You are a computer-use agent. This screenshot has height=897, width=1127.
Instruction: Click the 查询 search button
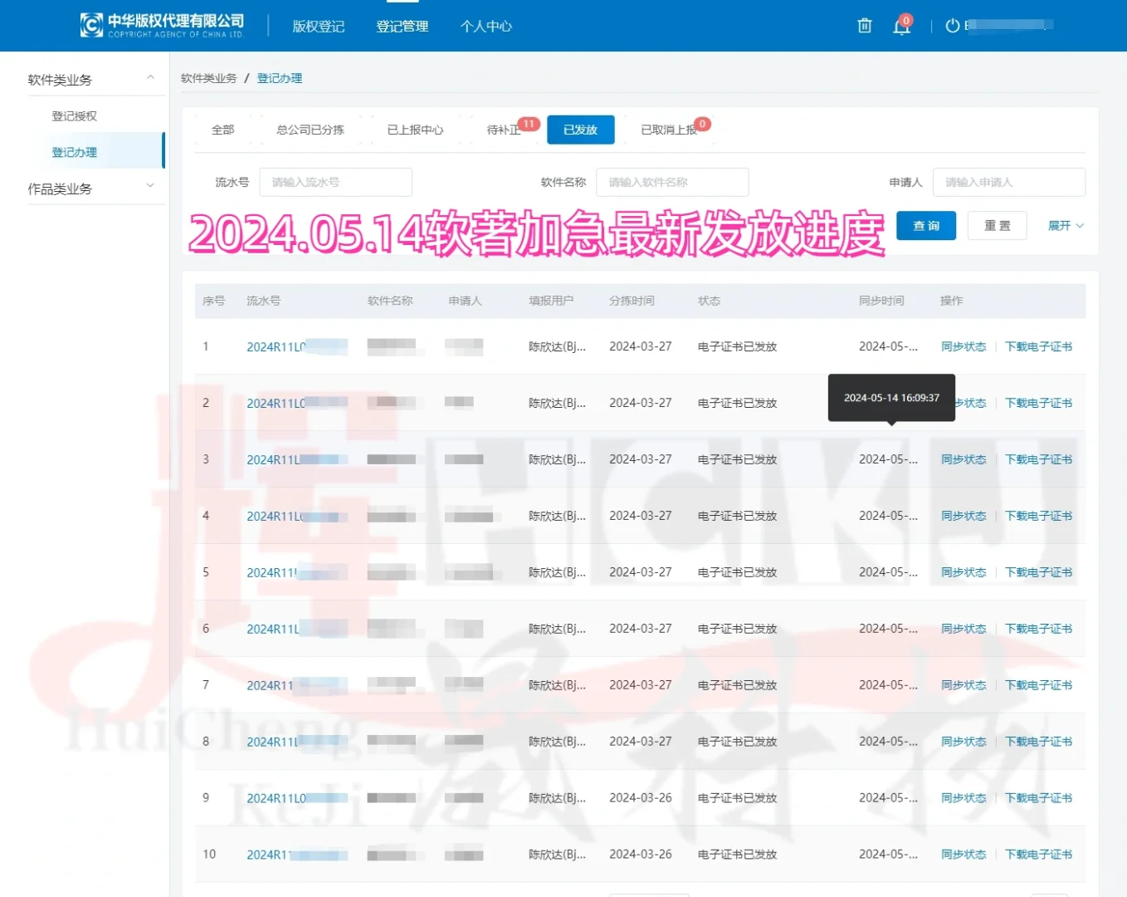point(925,225)
